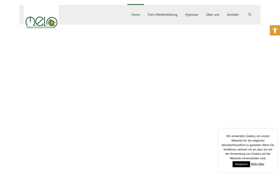Follow the Mehr Infos link
Image resolution: width=280 pixels, height=175 pixels.
tap(257, 164)
